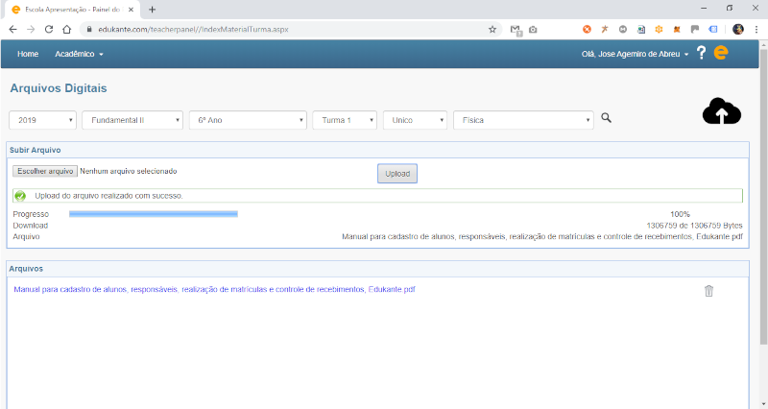Expand the Física subject dropdown
Screen dimensions: 768x409
point(523,120)
